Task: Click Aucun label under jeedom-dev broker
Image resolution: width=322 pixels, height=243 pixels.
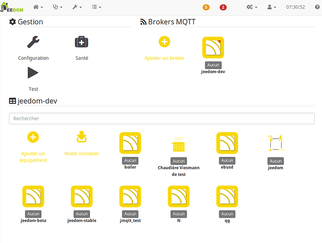Action: point(213,65)
